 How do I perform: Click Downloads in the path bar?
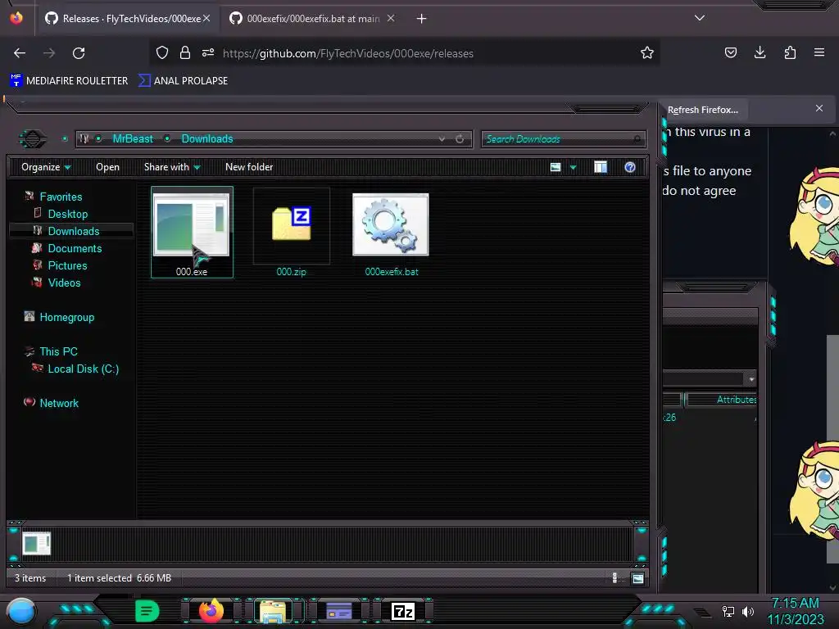(207, 138)
